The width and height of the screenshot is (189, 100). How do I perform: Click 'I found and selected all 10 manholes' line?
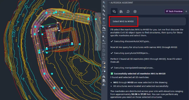(x=130, y=77)
